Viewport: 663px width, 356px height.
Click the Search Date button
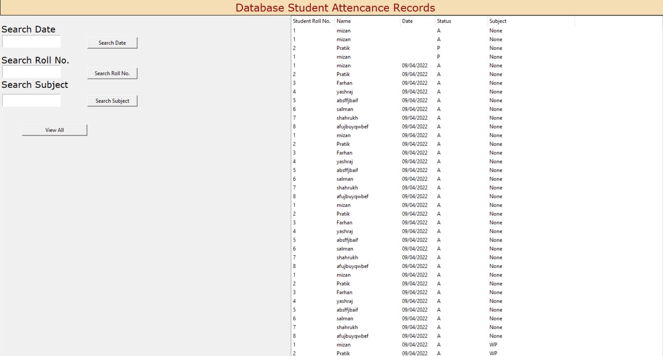[112, 43]
